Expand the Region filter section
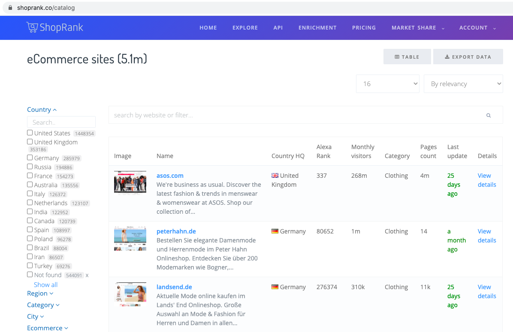Image resolution: width=513 pixels, height=332 pixels. (x=40, y=293)
